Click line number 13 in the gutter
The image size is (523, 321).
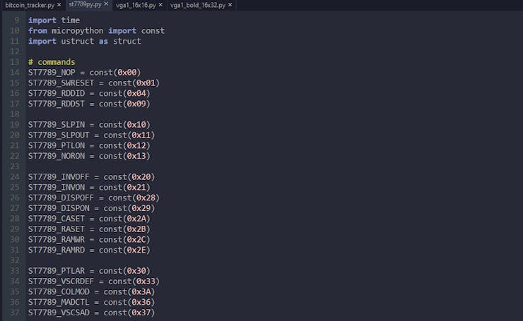point(15,62)
